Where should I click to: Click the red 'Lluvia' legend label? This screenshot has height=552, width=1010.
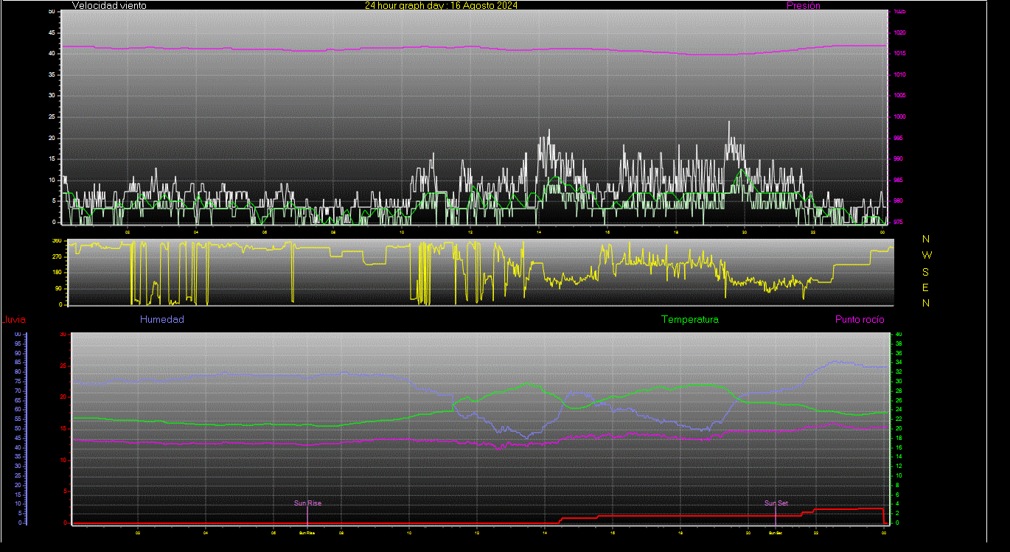click(14, 319)
